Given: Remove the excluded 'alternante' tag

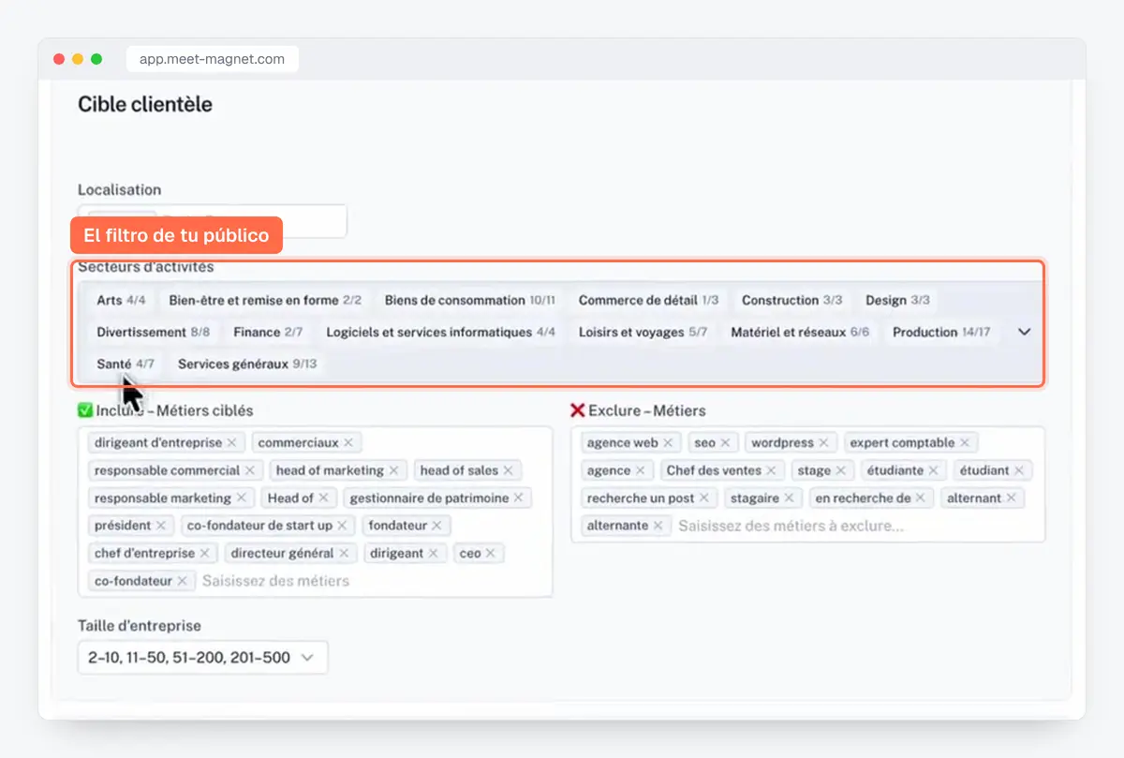Looking at the screenshot, I should click(658, 526).
